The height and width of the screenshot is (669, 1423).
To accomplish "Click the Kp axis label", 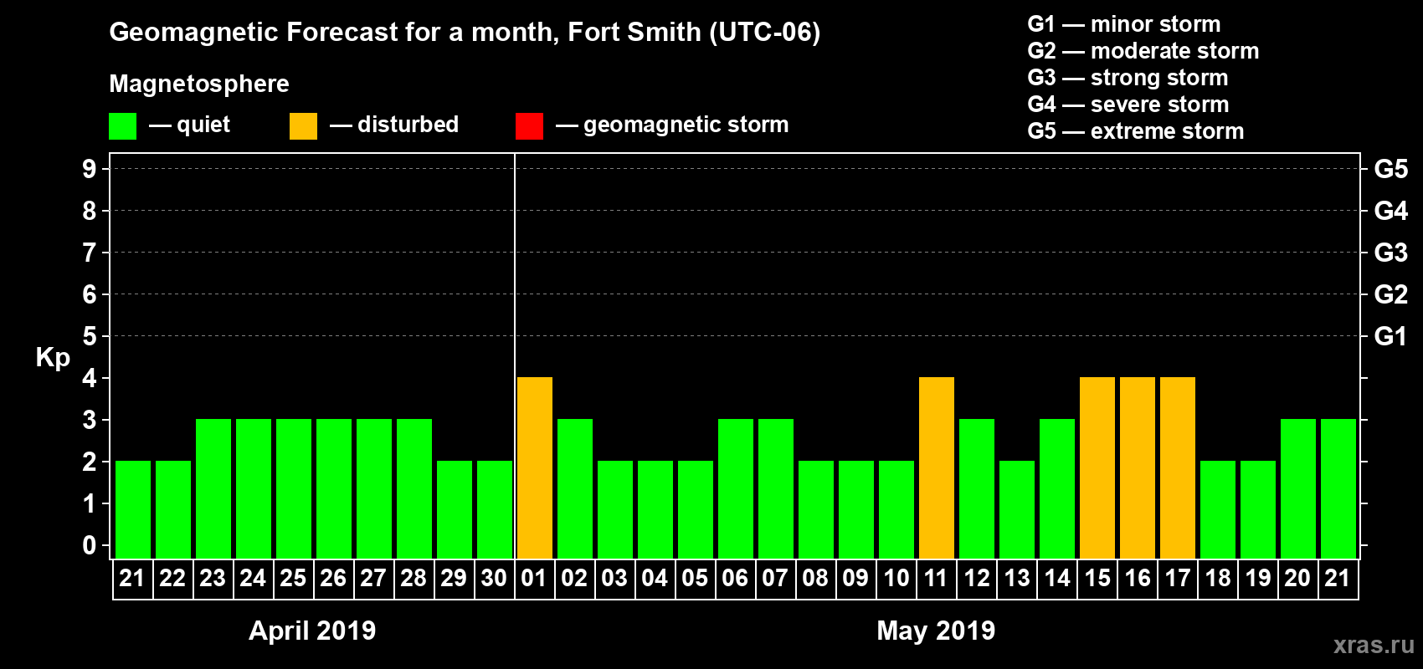I will 53,358.
